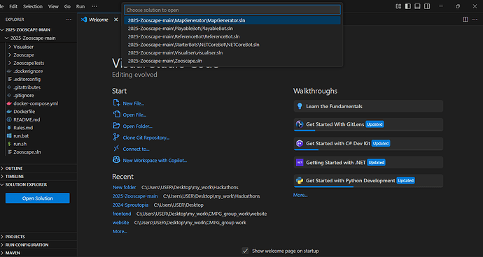This screenshot has width=483, height=257.
Task: Select the ReferenceBot.sln solution option
Action: click(232, 36)
